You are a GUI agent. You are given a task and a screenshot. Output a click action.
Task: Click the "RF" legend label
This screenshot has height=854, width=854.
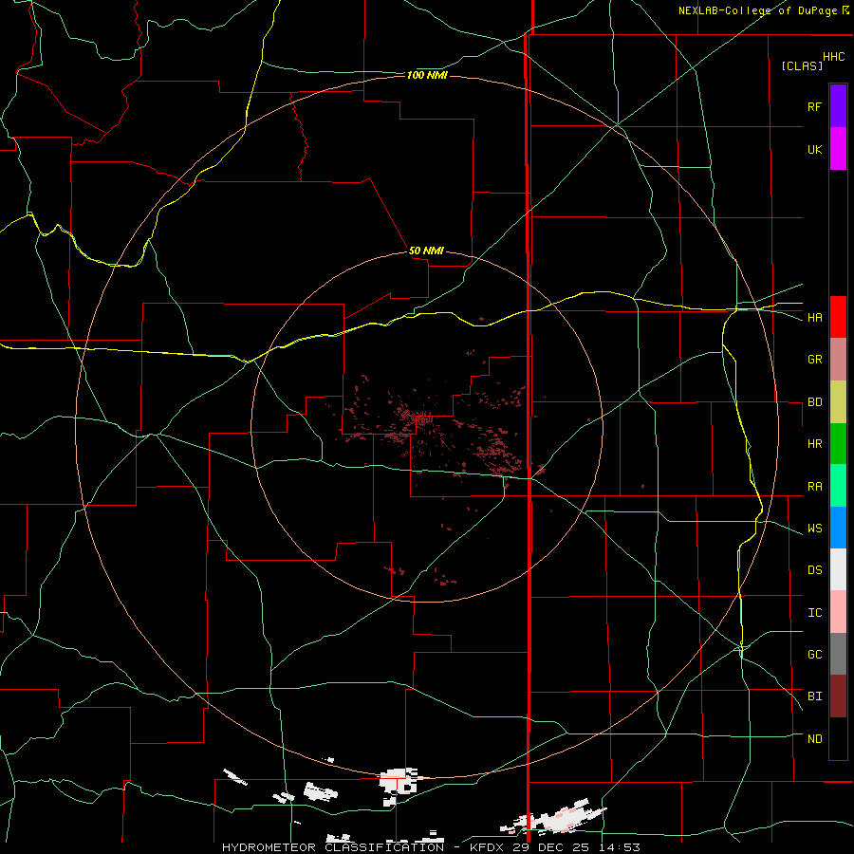click(814, 106)
